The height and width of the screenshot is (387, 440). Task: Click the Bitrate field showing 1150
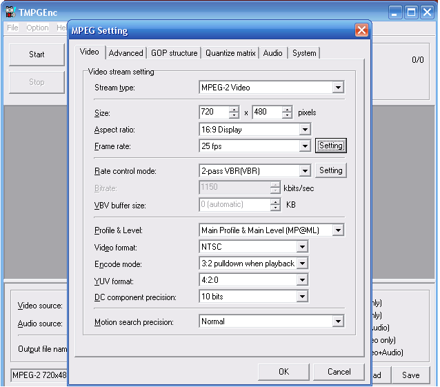[235, 187]
